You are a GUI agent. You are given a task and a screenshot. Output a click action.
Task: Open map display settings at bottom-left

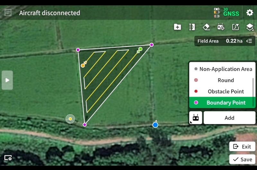[8, 157]
